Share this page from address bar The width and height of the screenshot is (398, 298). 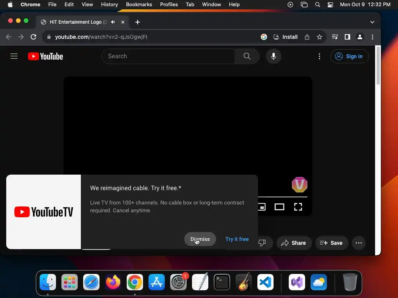(307, 37)
